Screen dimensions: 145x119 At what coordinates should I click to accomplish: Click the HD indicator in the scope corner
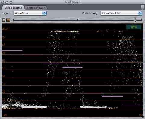click(x=141, y=115)
